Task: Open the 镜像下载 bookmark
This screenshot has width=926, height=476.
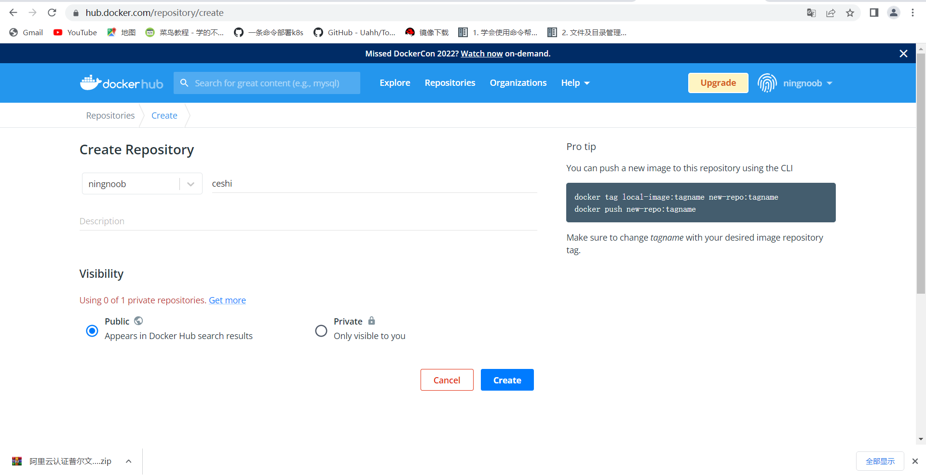Action: (427, 32)
